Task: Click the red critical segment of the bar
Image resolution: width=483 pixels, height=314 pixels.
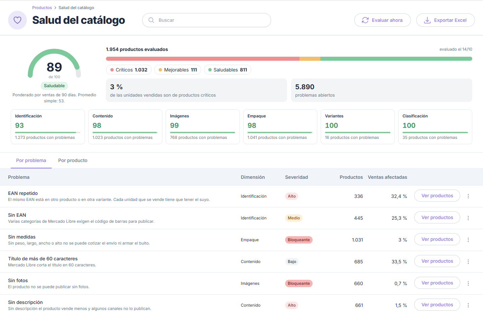Action: (x=203, y=59)
